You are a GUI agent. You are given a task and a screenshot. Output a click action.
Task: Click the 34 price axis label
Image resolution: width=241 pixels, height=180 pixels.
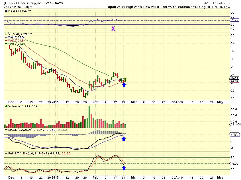[x=232, y=43]
